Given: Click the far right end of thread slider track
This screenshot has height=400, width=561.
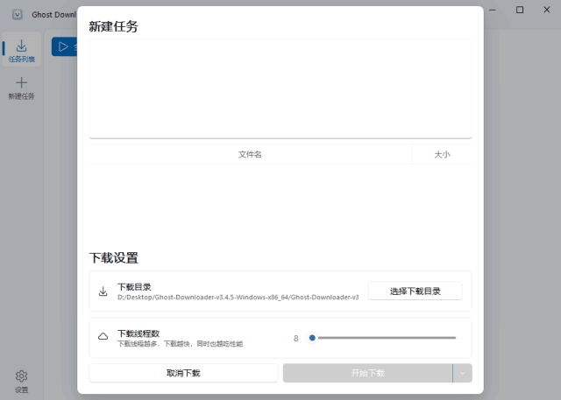Looking at the screenshot, I should (x=455, y=337).
